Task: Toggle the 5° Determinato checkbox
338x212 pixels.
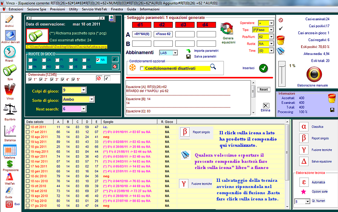Action: (73, 80)
